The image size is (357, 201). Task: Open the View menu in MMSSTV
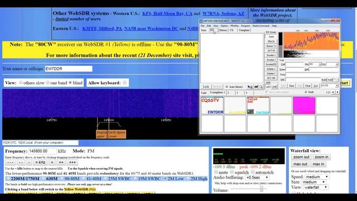pyautogui.click(x=215, y=26)
